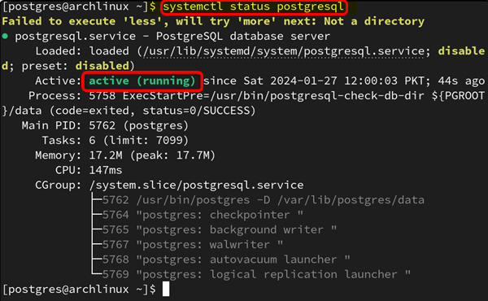Select the 5768 autovacuum launcher process entry

tap(226, 260)
